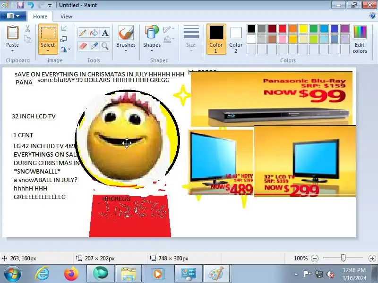Click the Panasonic Blu-Ray image on canvas
The image size is (378, 283).
(x=272, y=99)
